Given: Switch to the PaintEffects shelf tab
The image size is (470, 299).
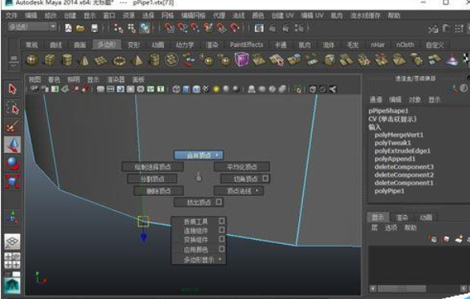Looking at the screenshot, I should 246,45.
